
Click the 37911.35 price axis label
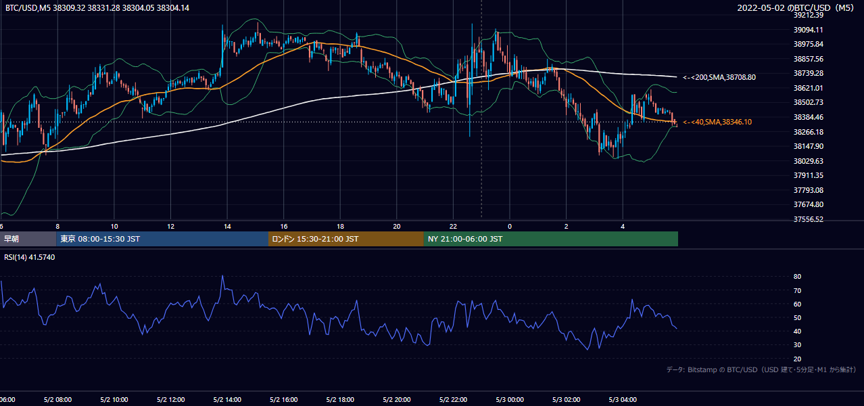pyautogui.click(x=809, y=175)
